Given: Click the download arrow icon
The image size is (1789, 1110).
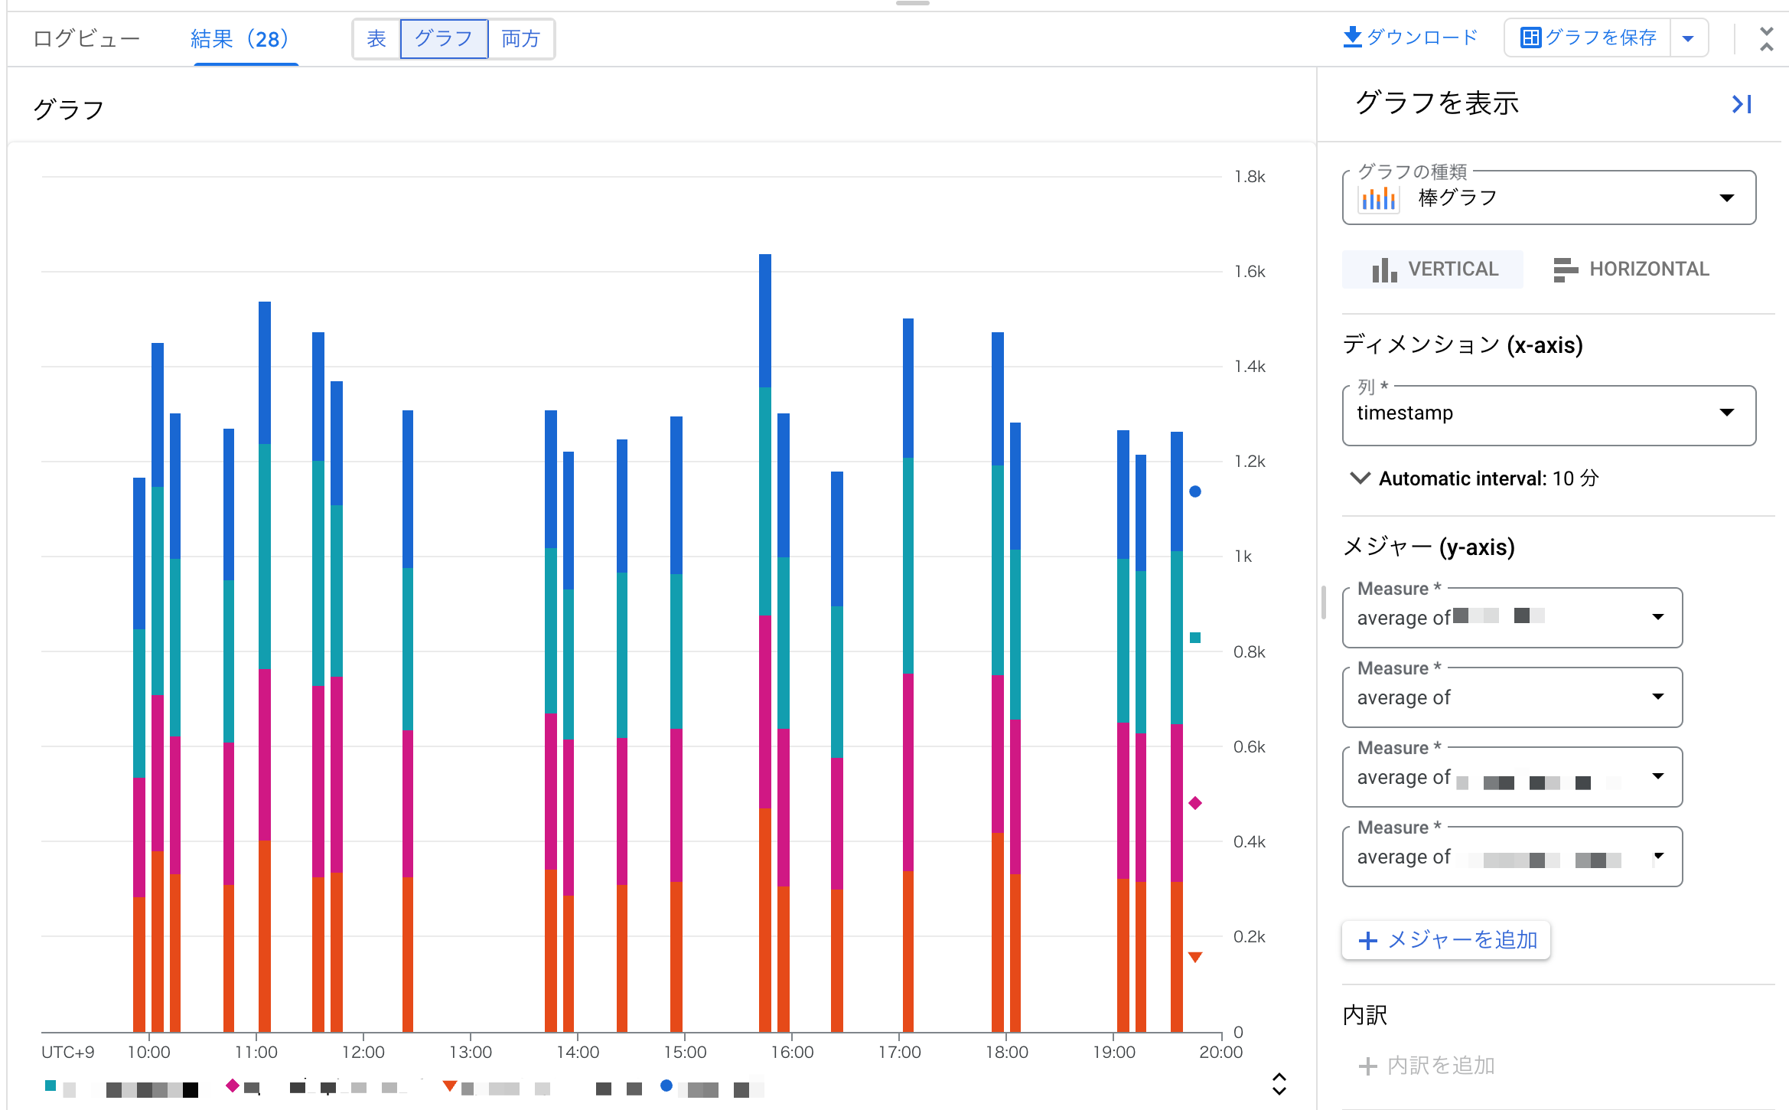Looking at the screenshot, I should (x=1352, y=37).
